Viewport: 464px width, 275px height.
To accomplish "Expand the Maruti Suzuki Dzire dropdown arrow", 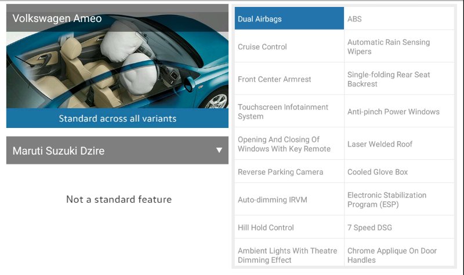I will tap(219, 150).
